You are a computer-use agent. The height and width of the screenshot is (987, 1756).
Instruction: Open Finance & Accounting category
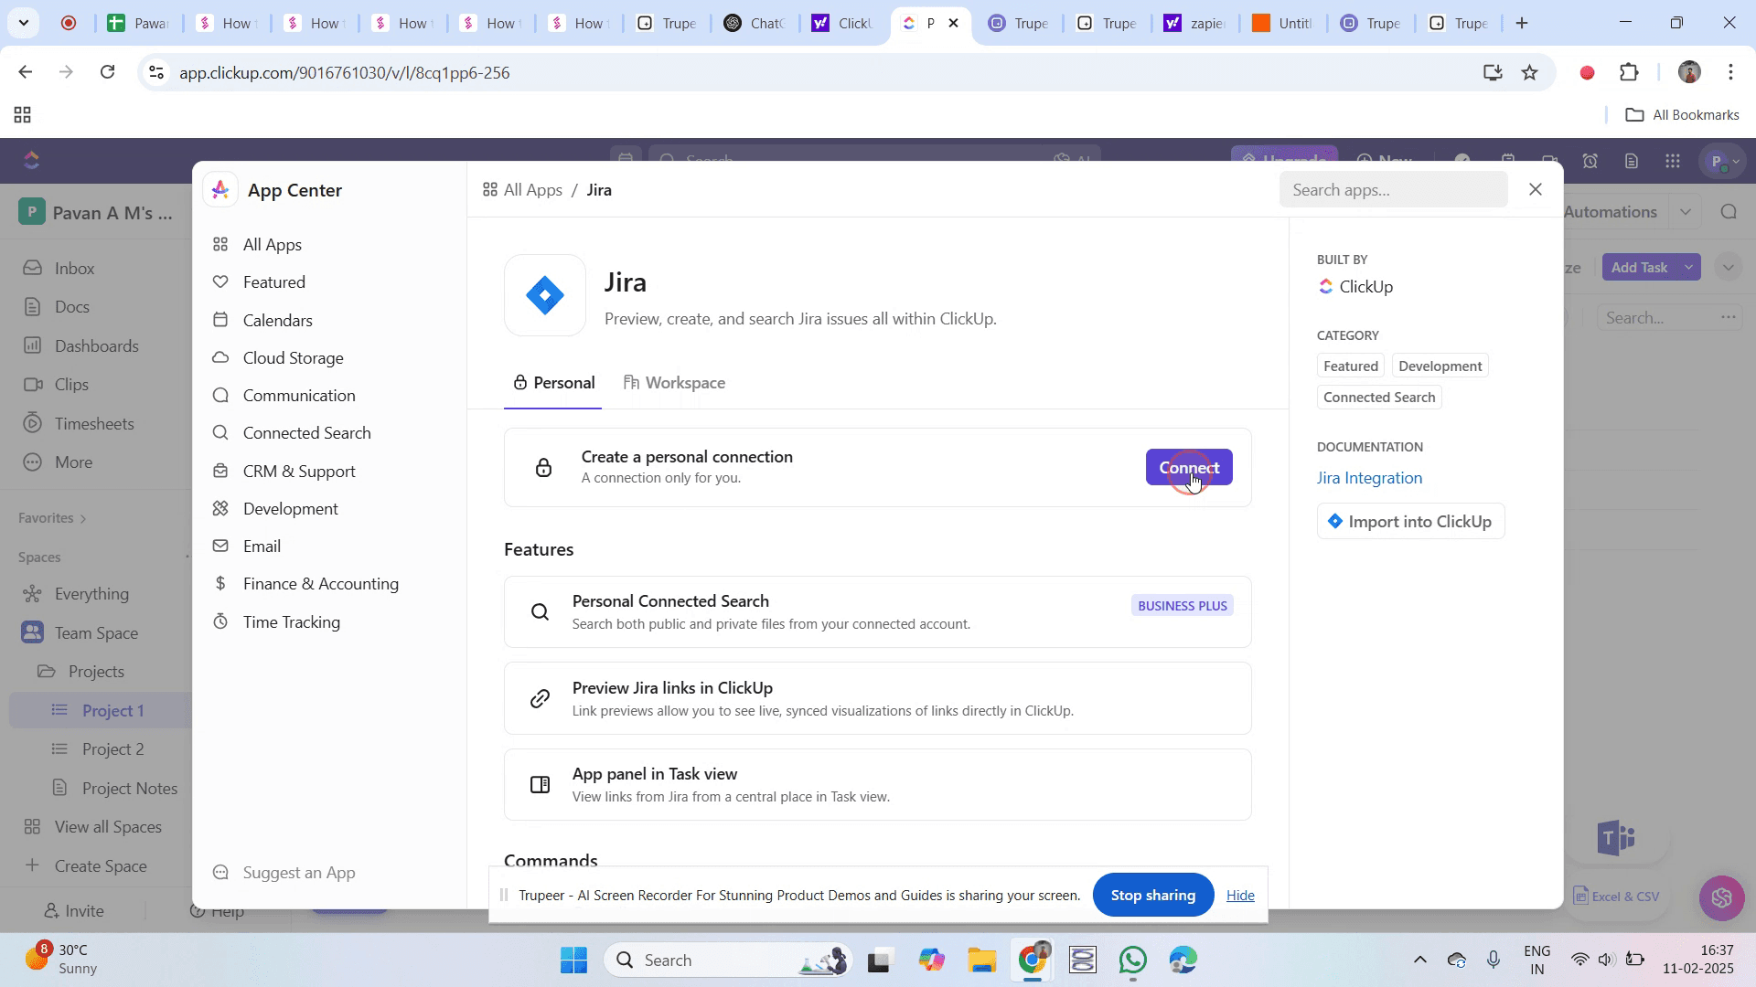pos(320,584)
